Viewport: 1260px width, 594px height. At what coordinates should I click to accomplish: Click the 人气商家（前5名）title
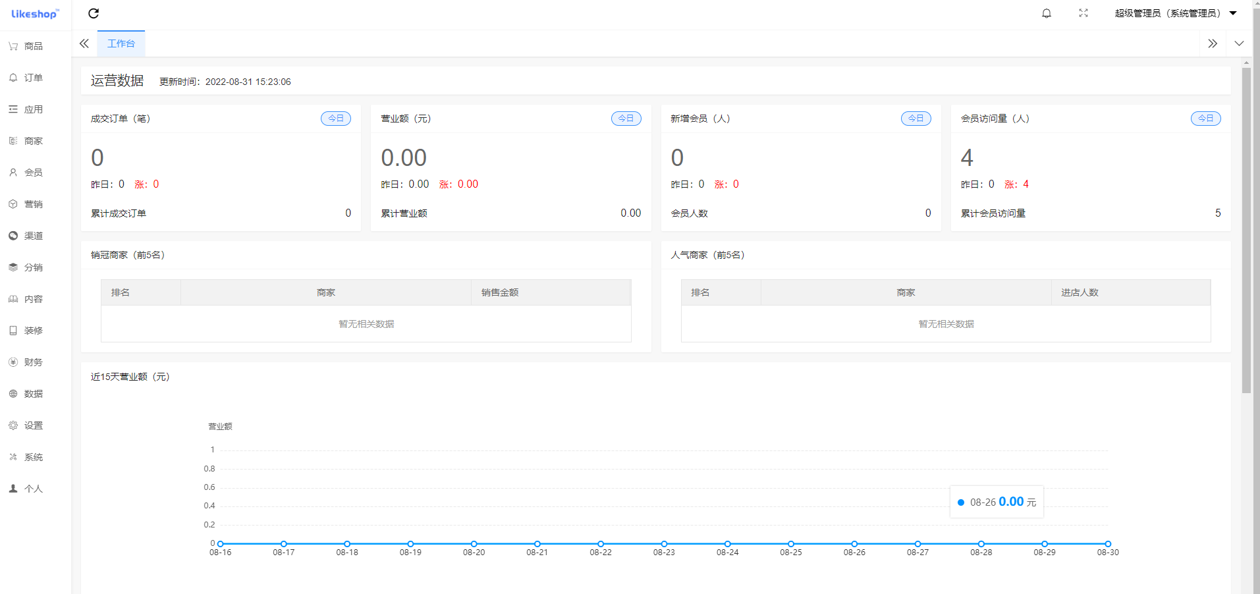click(708, 255)
